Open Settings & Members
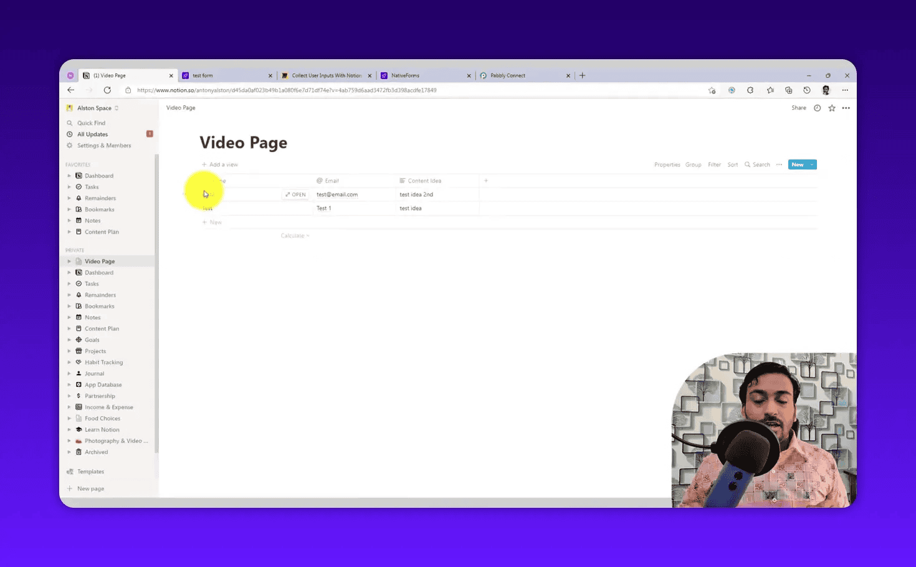Image resolution: width=916 pixels, height=567 pixels. pyautogui.click(x=100, y=145)
